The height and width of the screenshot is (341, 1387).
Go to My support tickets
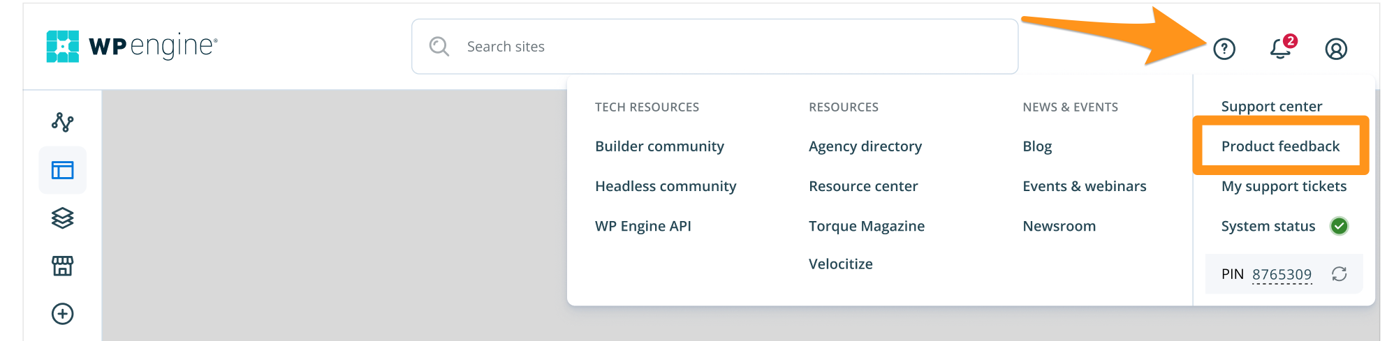tap(1284, 186)
